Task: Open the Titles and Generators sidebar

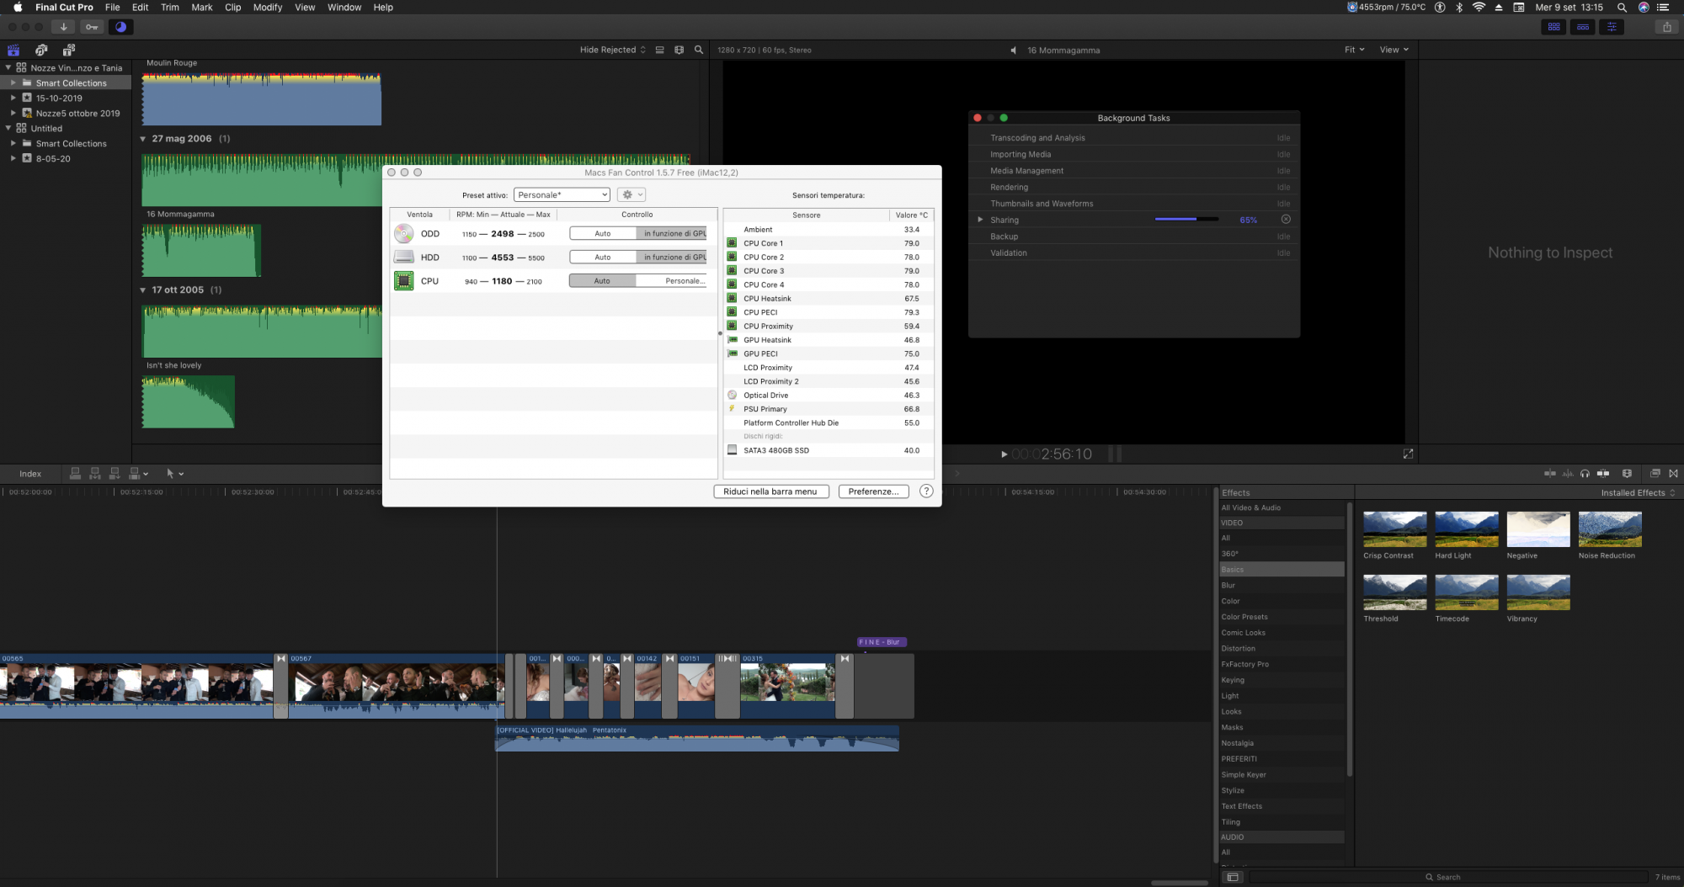Action: [69, 50]
